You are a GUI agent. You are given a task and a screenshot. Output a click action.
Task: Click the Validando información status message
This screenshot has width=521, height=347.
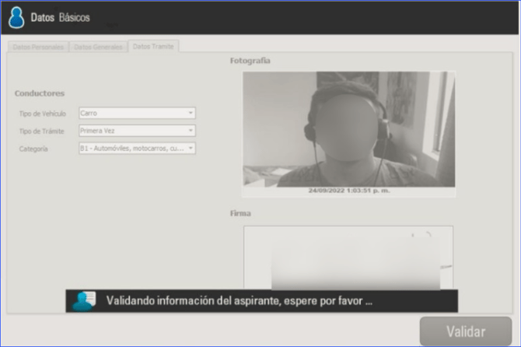(240, 300)
